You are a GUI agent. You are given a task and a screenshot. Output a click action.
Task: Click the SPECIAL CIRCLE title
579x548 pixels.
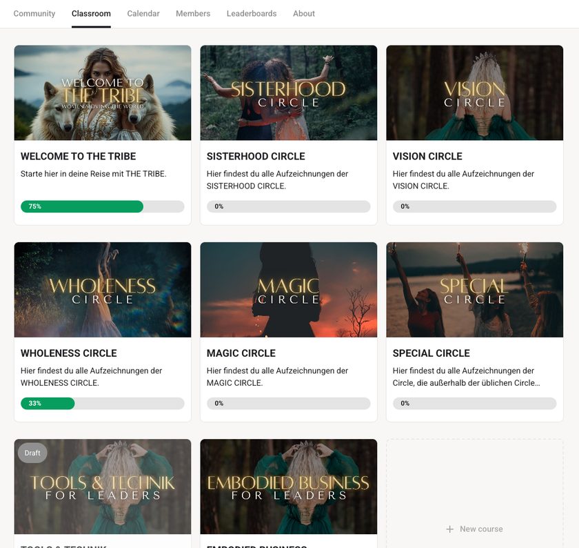pyautogui.click(x=431, y=353)
